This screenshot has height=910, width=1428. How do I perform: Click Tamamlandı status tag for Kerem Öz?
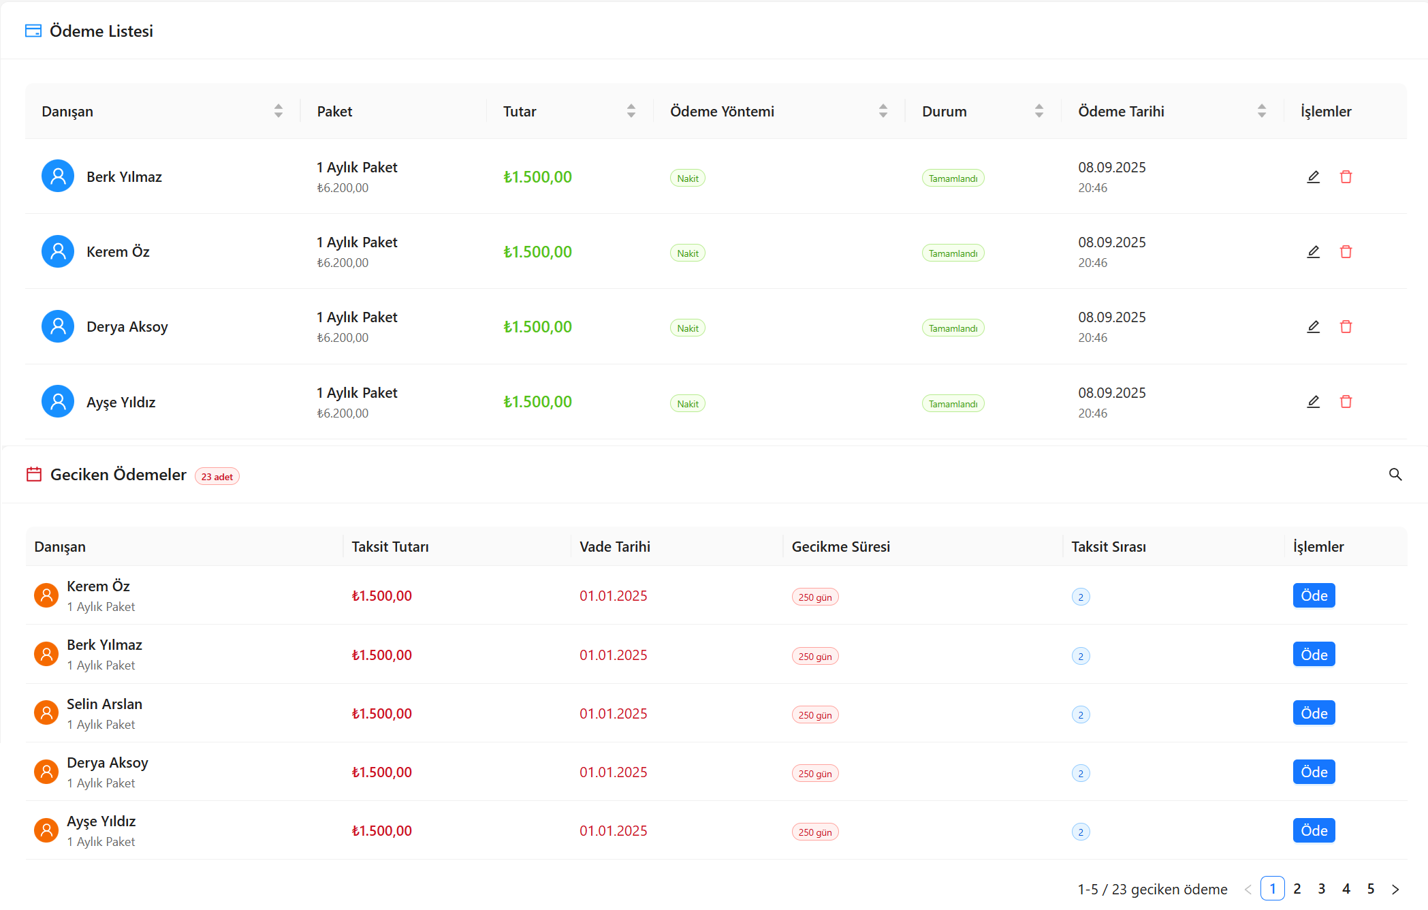(x=952, y=253)
